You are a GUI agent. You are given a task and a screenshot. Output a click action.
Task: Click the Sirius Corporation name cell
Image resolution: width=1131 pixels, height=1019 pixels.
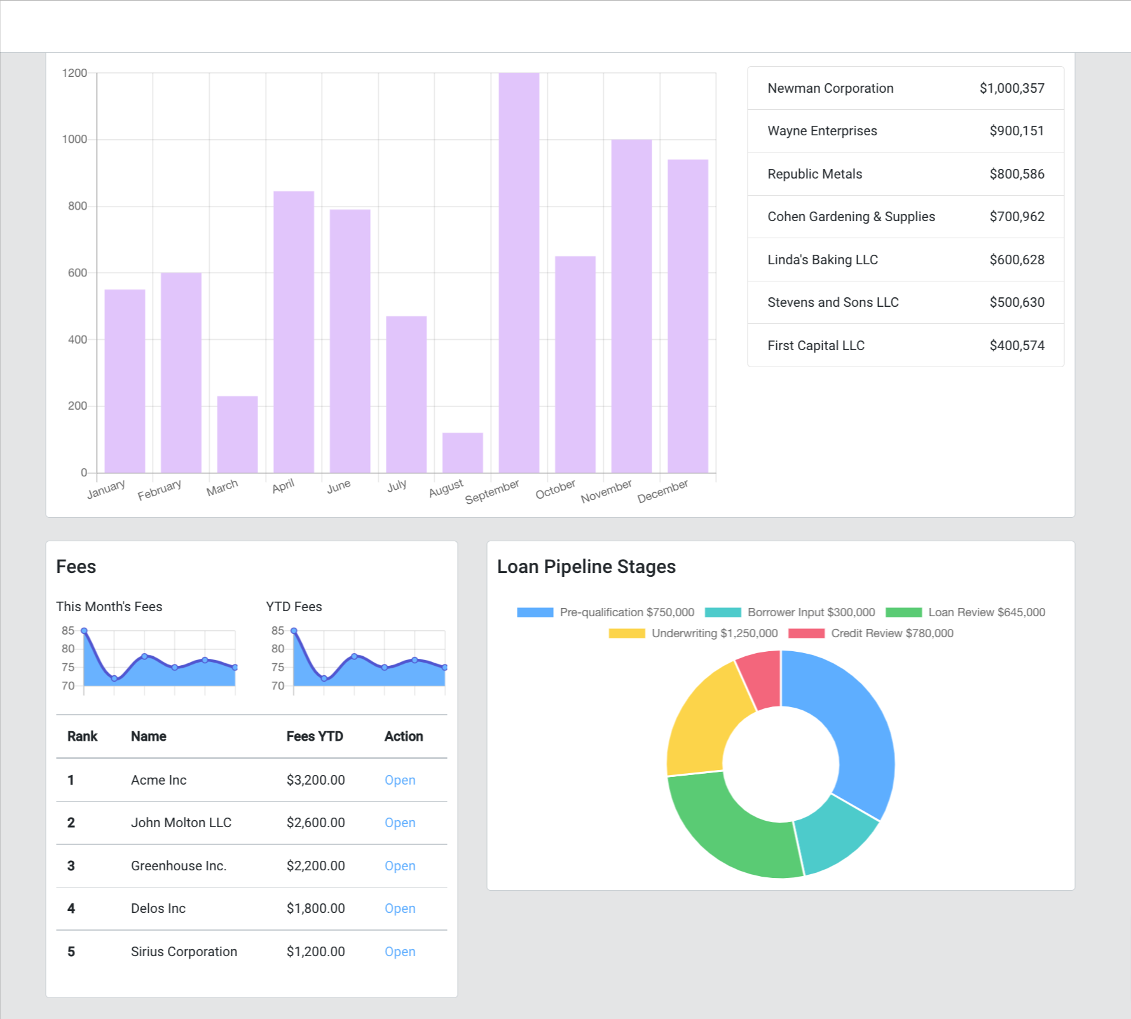click(184, 952)
